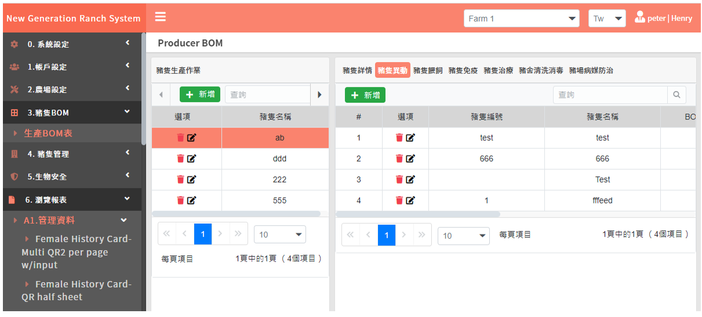Click trash icon for pig 'fffeed' row
The height and width of the screenshot is (317, 702).
coord(399,201)
